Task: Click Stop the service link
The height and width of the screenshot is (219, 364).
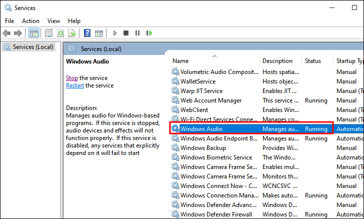Action: 72,78
